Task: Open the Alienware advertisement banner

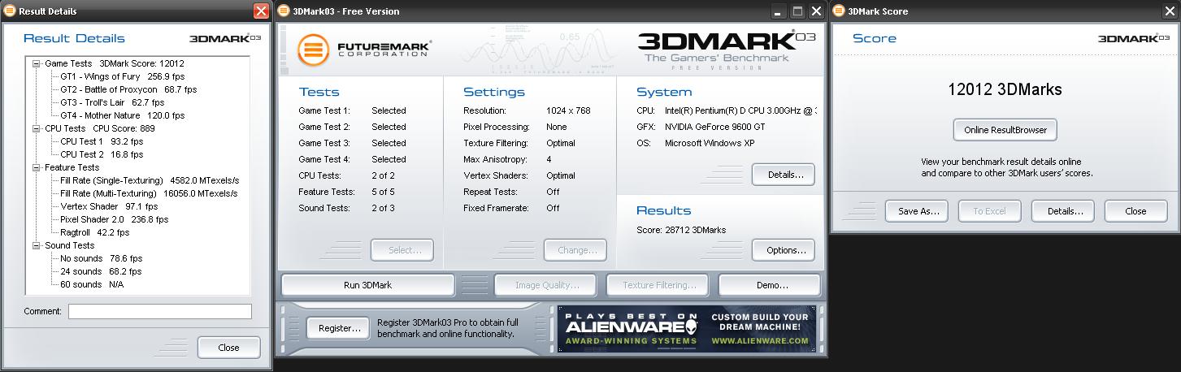Action: coord(687,329)
